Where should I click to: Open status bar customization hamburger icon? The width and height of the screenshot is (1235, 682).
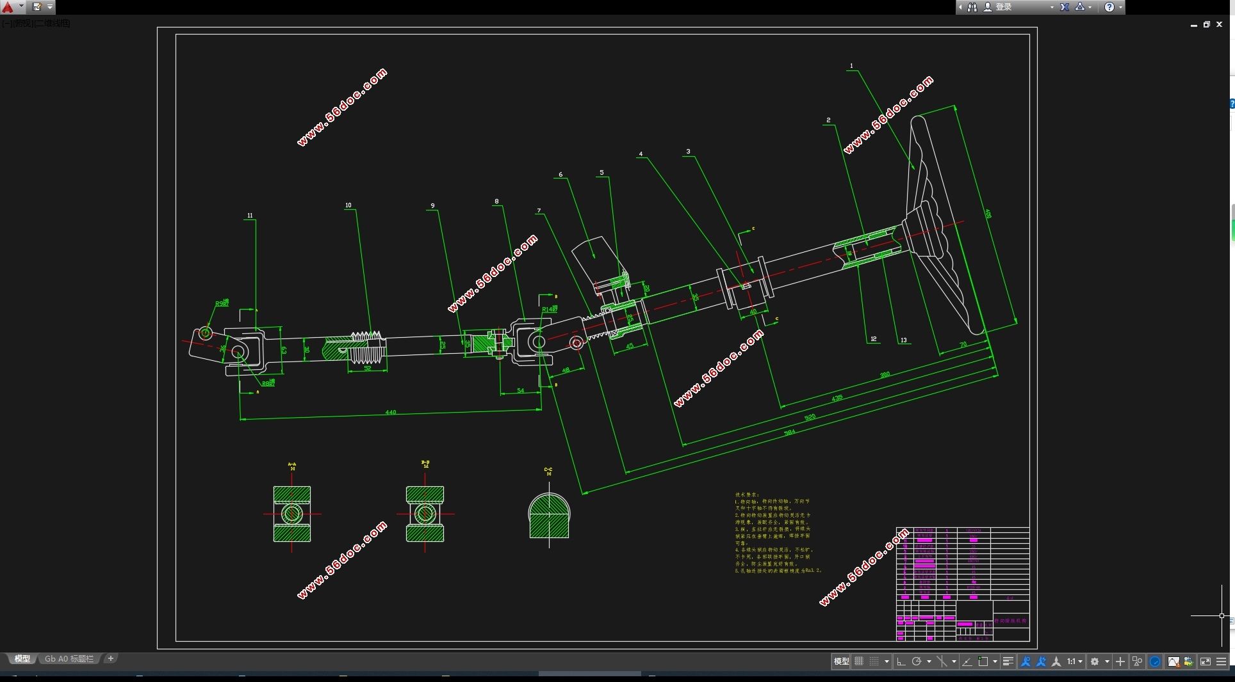tap(1221, 662)
